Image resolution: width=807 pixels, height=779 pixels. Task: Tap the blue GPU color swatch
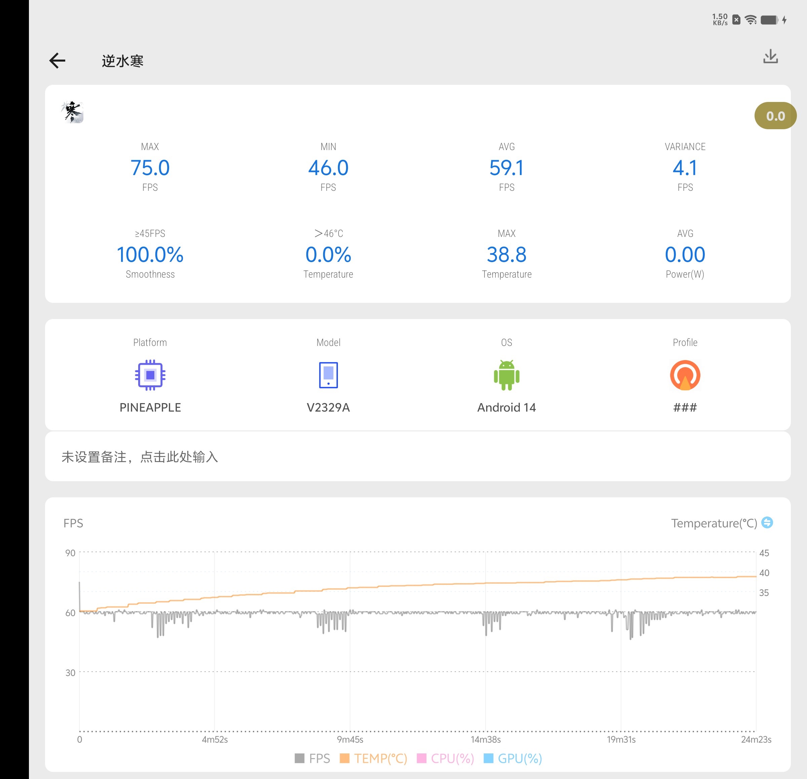pyautogui.click(x=488, y=758)
